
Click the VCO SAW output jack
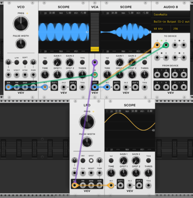pyautogui.click(x=25, y=87)
